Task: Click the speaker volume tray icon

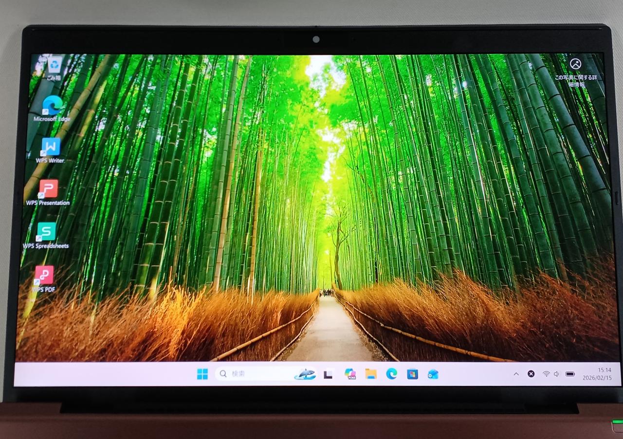Action: coord(557,374)
